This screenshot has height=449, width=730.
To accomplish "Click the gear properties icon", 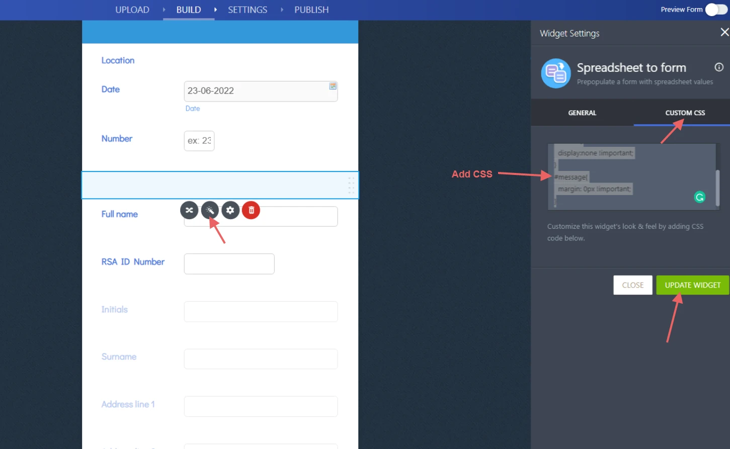I will (230, 210).
